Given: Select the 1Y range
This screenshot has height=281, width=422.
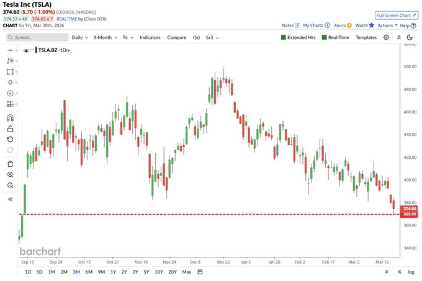Looking at the screenshot, I should [x=113, y=272].
